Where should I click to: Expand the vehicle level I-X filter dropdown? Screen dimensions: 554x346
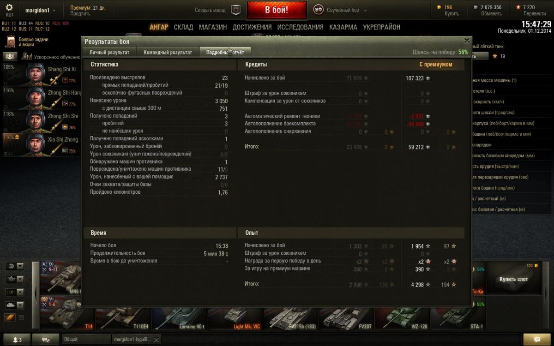[14, 292]
